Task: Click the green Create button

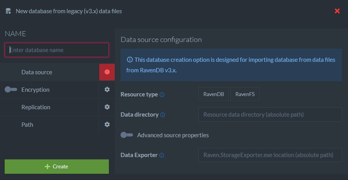Action: click(x=57, y=166)
